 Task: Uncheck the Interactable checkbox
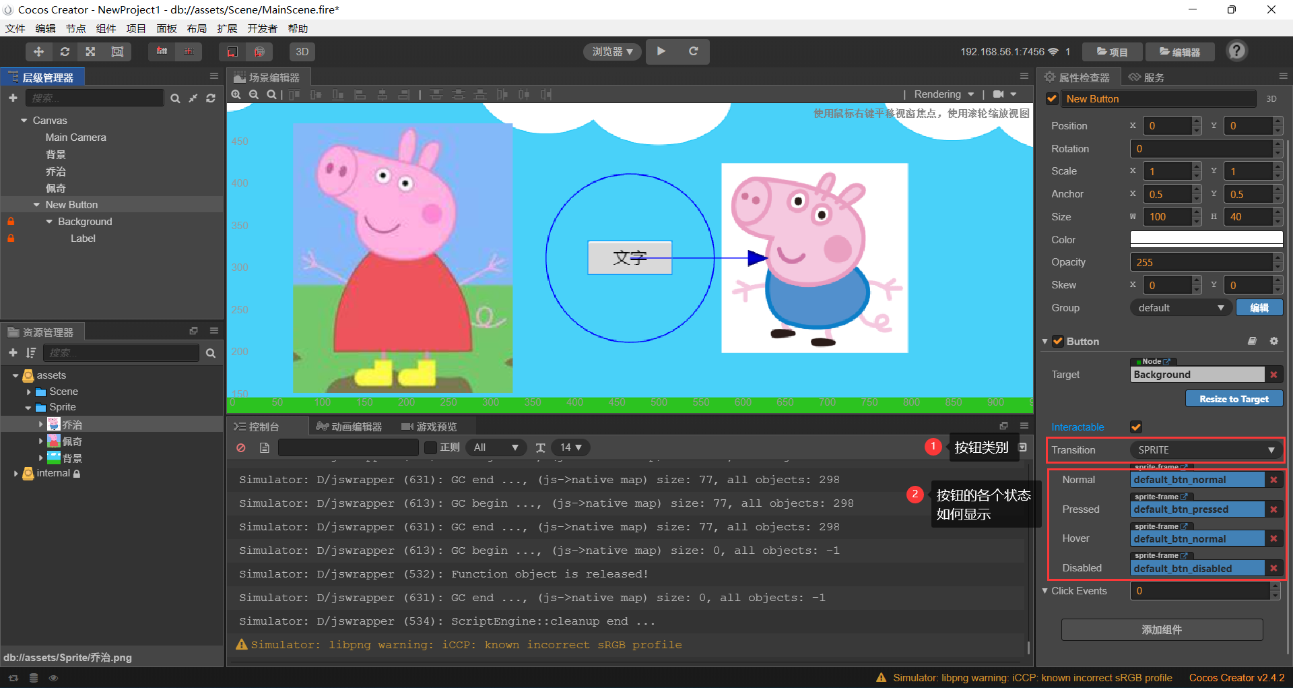[1136, 427]
